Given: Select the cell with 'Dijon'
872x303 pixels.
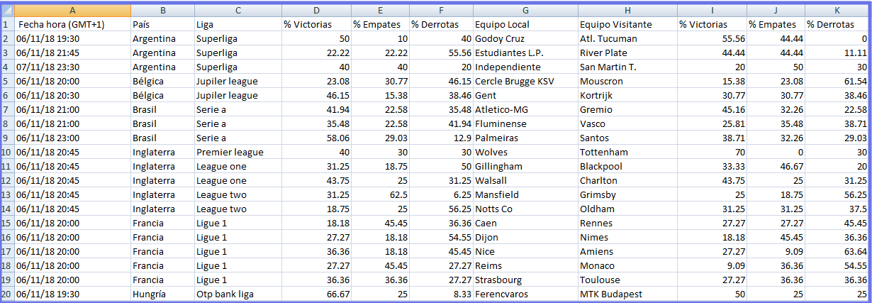Looking at the screenshot, I should point(525,237).
